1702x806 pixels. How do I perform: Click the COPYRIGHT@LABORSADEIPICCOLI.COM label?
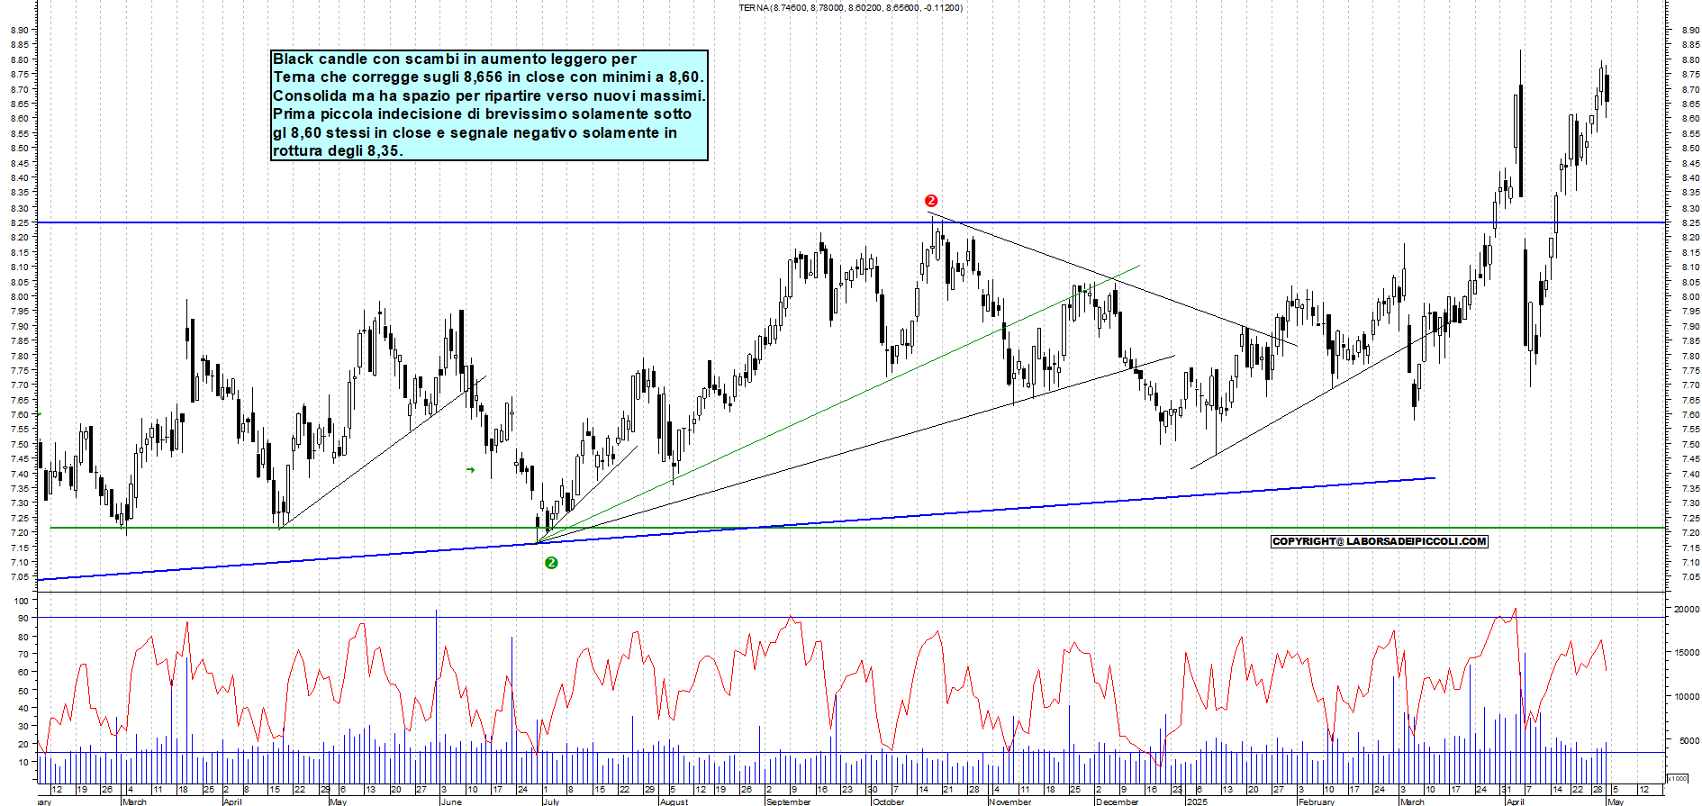point(1379,541)
